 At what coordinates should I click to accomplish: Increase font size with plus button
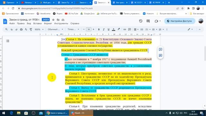[x=93, y=29]
